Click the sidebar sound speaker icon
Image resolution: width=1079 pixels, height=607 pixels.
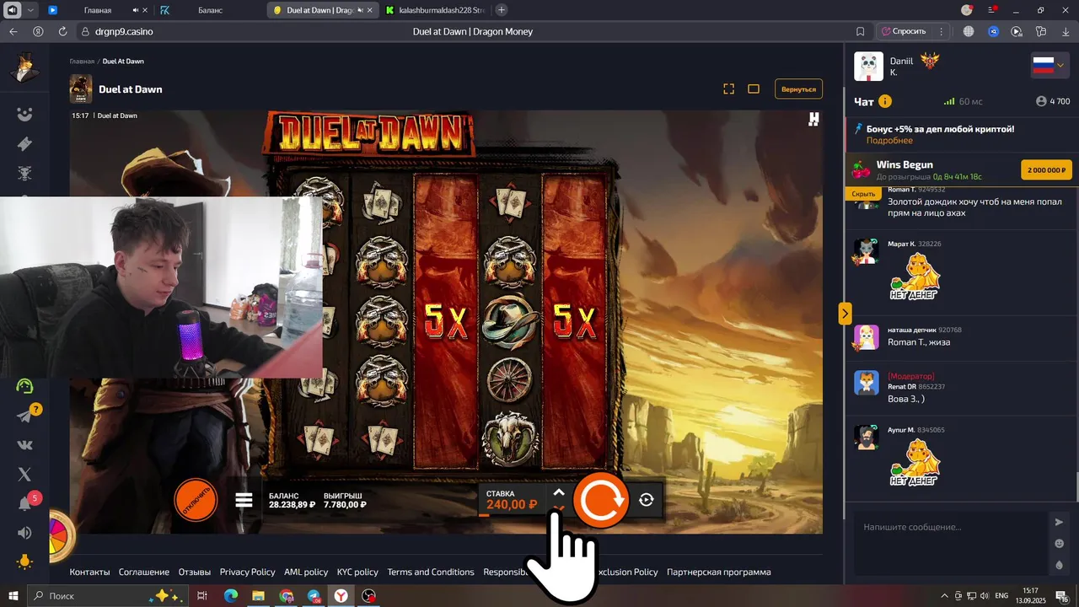tap(24, 533)
